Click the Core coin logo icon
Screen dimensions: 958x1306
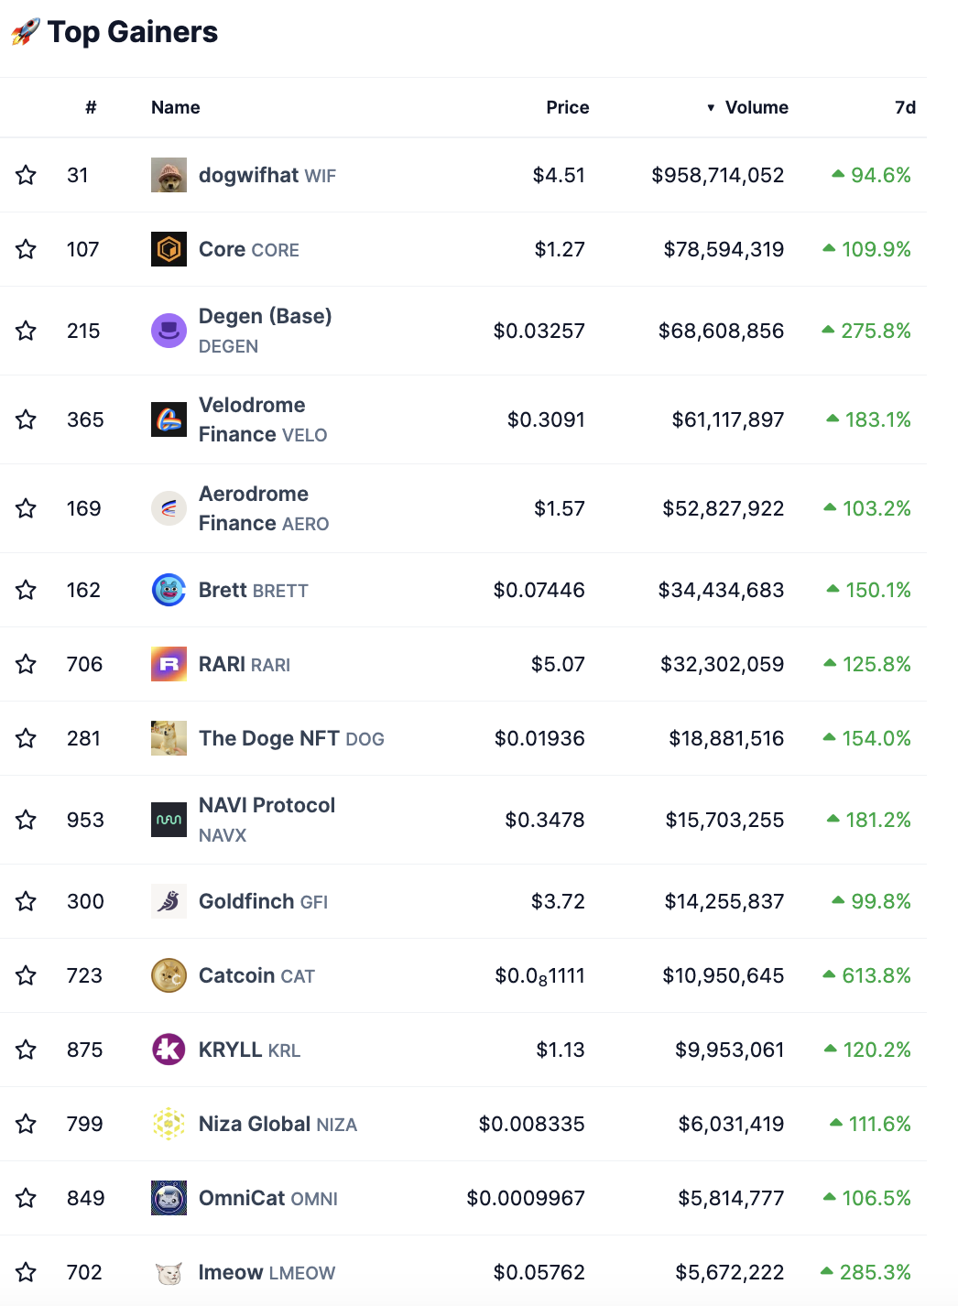[x=169, y=249]
